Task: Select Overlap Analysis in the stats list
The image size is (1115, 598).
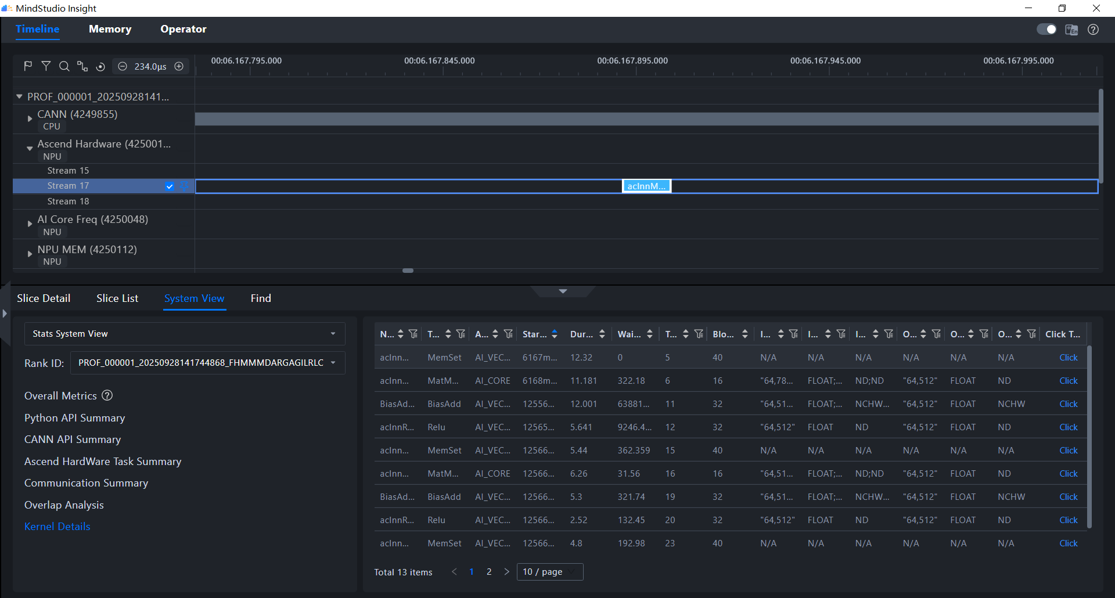Action: pos(64,505)
